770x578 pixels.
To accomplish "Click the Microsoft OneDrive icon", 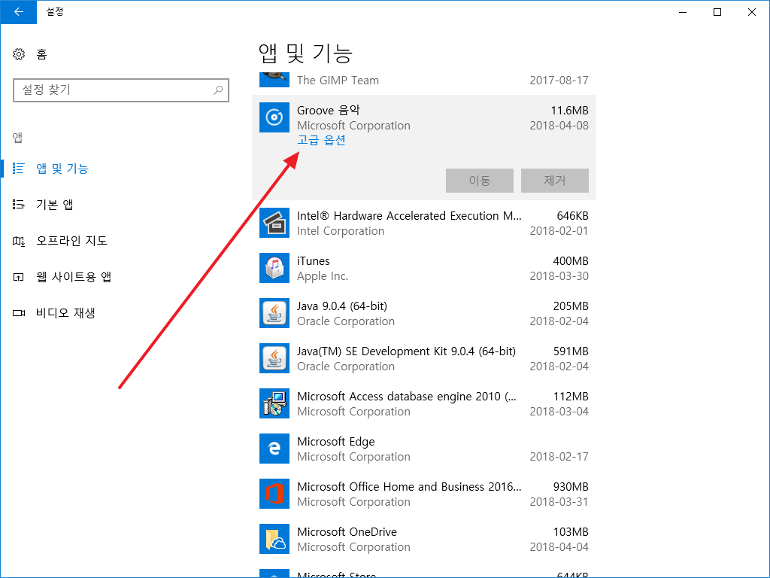I will tap(274, 539).
